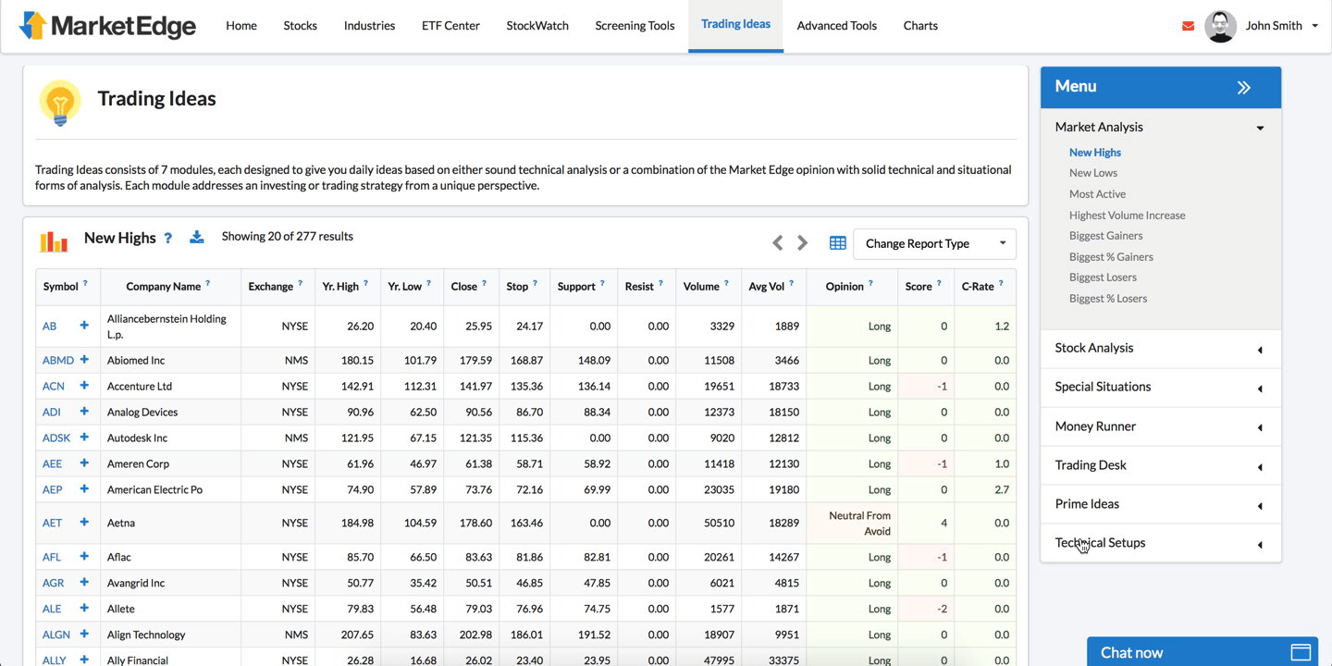Open the ABMD symbol link
The height and width of the screenshot is (666, 1332).
pyautogui.click(x=57, y=360)
